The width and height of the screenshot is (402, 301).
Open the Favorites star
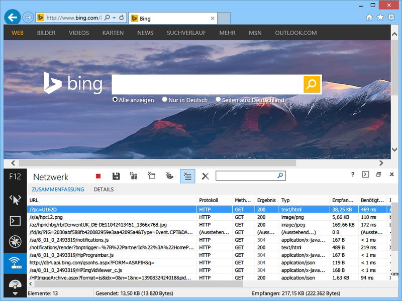point(380,17)
